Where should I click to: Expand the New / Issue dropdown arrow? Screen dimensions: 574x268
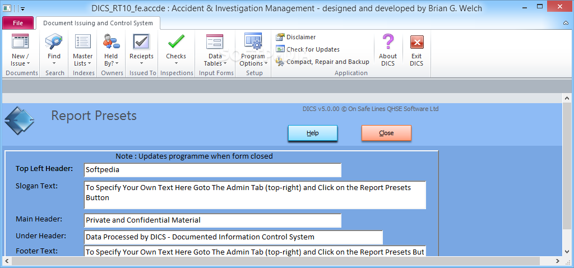(28, 64)
